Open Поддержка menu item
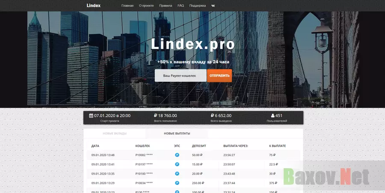Image resolution: width=385 pixels, height=193 pixels. 197,6
